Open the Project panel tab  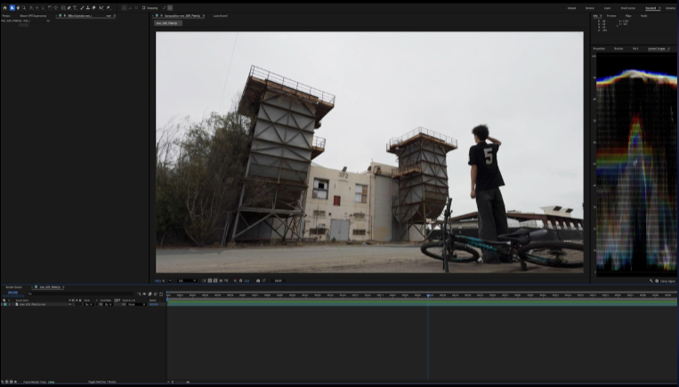[6, 16]
